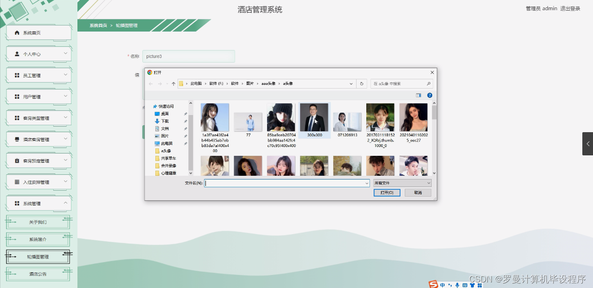
Task: Open the help question mark in the dialog
Action: 429,95
